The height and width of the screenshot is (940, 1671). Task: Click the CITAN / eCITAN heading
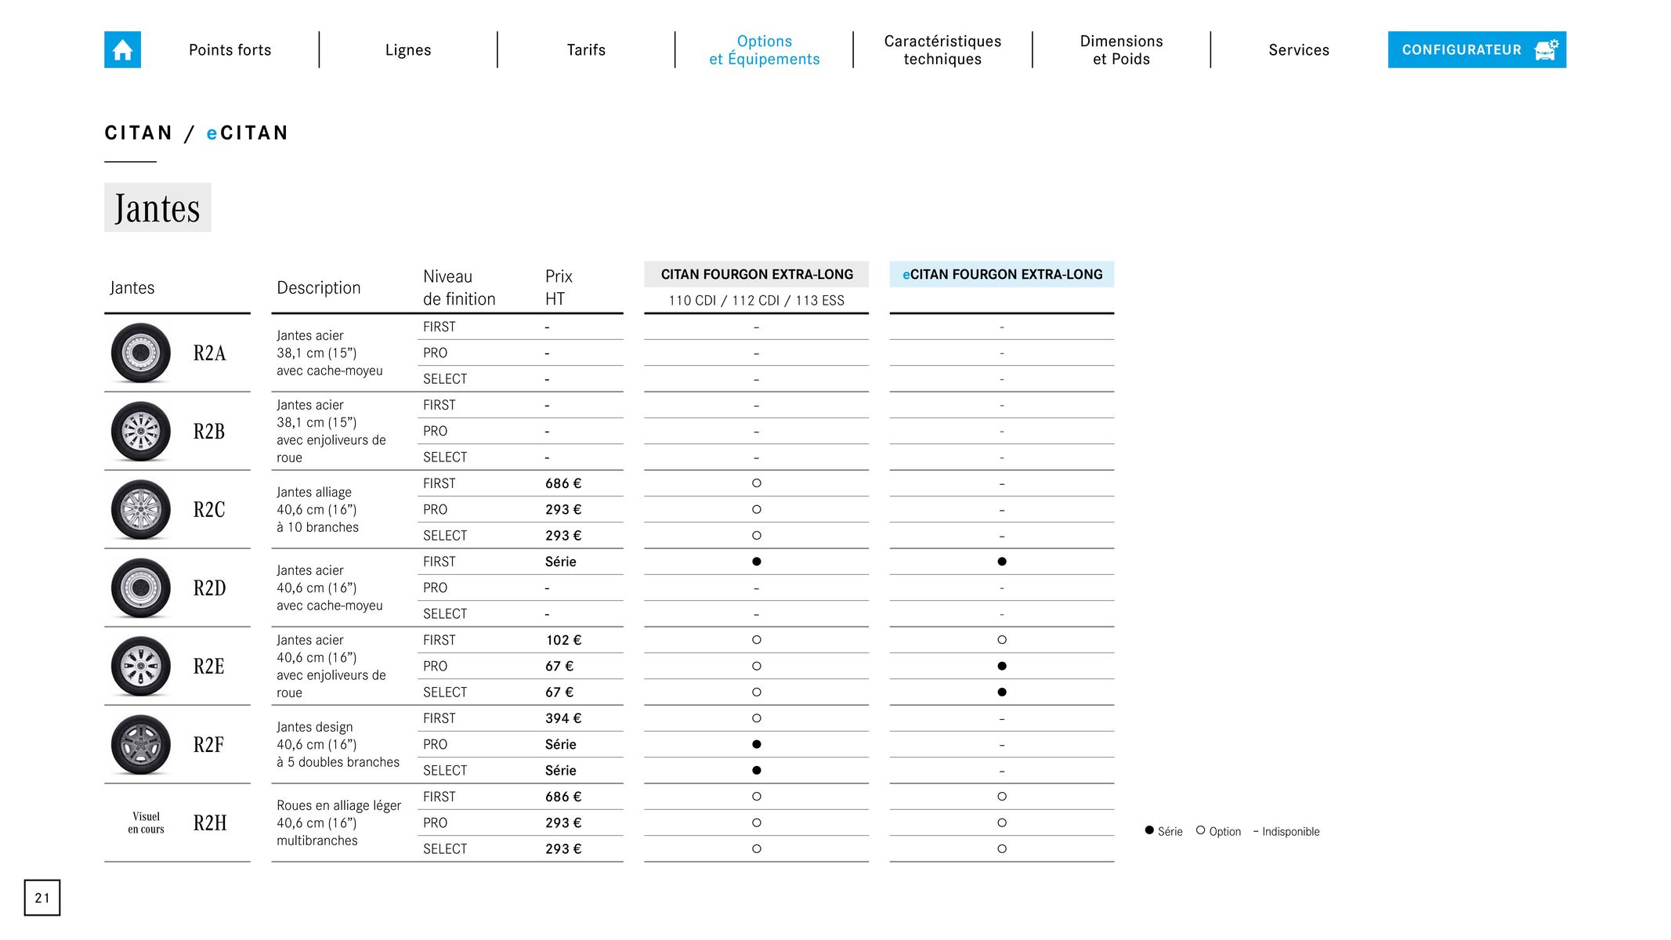pyautogui.click(x=197, y=132)
